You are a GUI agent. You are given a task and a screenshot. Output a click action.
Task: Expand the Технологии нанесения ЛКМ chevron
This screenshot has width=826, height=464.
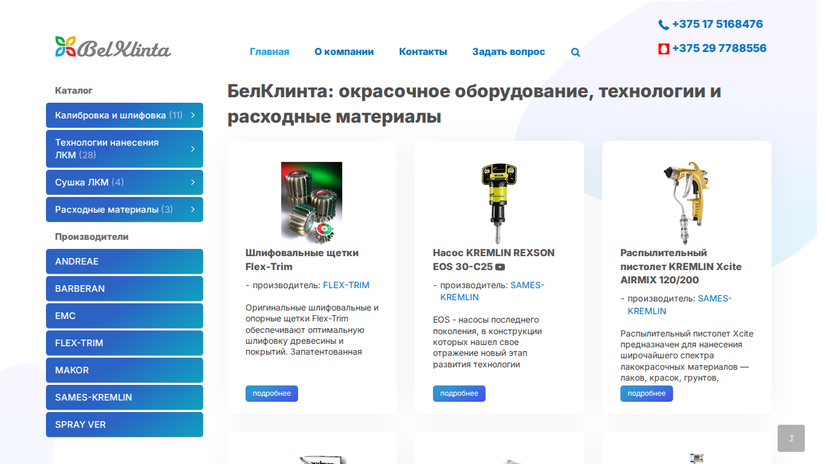[x=193, y=149]
